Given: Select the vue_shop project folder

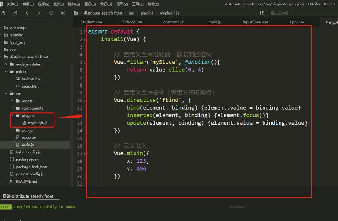Looking at the screenshot, I should pos(17,28).
